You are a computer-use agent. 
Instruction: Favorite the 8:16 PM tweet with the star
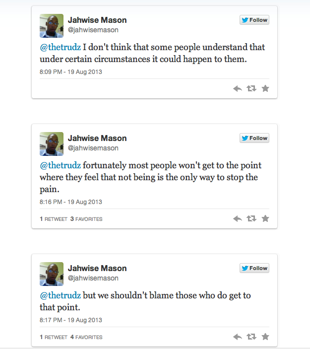[265, 218]
